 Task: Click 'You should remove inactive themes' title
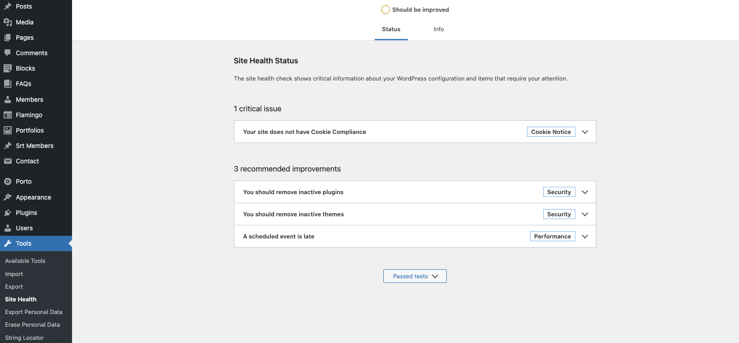coord(294,214)
